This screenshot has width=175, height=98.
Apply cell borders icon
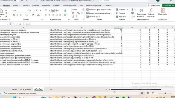pyautogui.click(x=27, y=15)
